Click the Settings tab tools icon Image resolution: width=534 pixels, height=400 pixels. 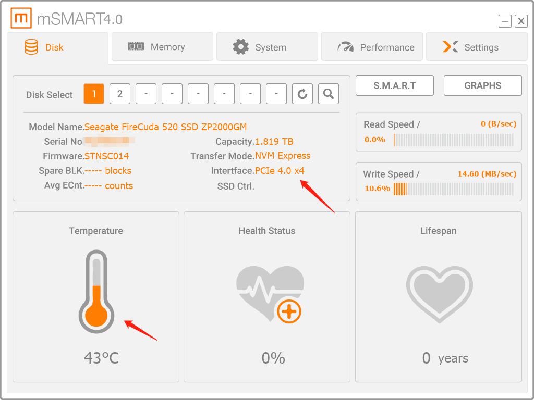click(x=450, y=46)
